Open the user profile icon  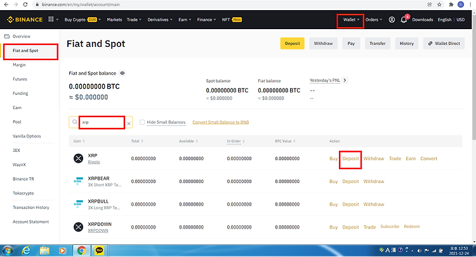tap(392, 20)
